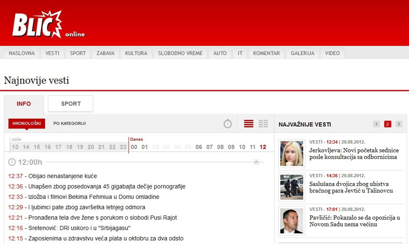Click the clock icon next to 12:00h
The height and width of the screenshot is (244, 409).
[12, 162]
